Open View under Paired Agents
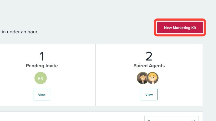This screenshot has width=216, height=121. [x=149, y=95]
